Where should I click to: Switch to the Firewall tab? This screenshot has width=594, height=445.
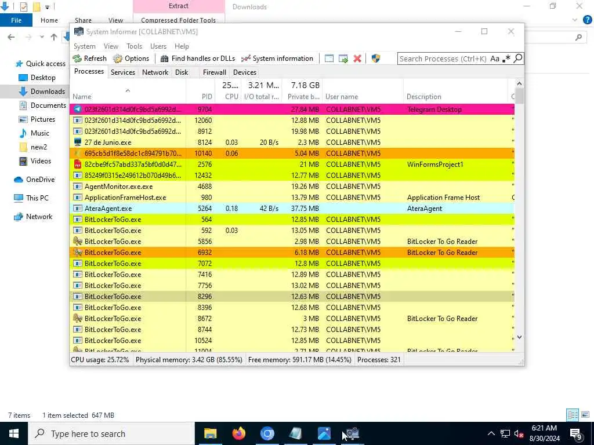[x=215, y=72]
